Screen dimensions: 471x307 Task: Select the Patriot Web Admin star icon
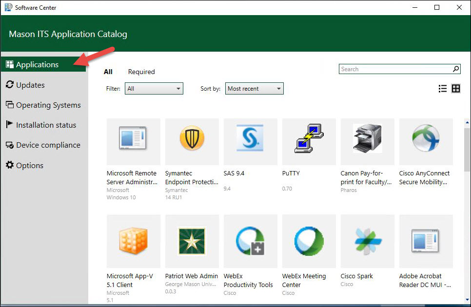(x=192, y=241)
